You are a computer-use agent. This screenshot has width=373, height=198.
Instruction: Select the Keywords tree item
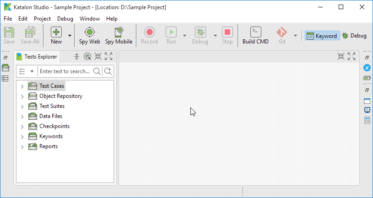pyautogui.click(x=45, y=136)
